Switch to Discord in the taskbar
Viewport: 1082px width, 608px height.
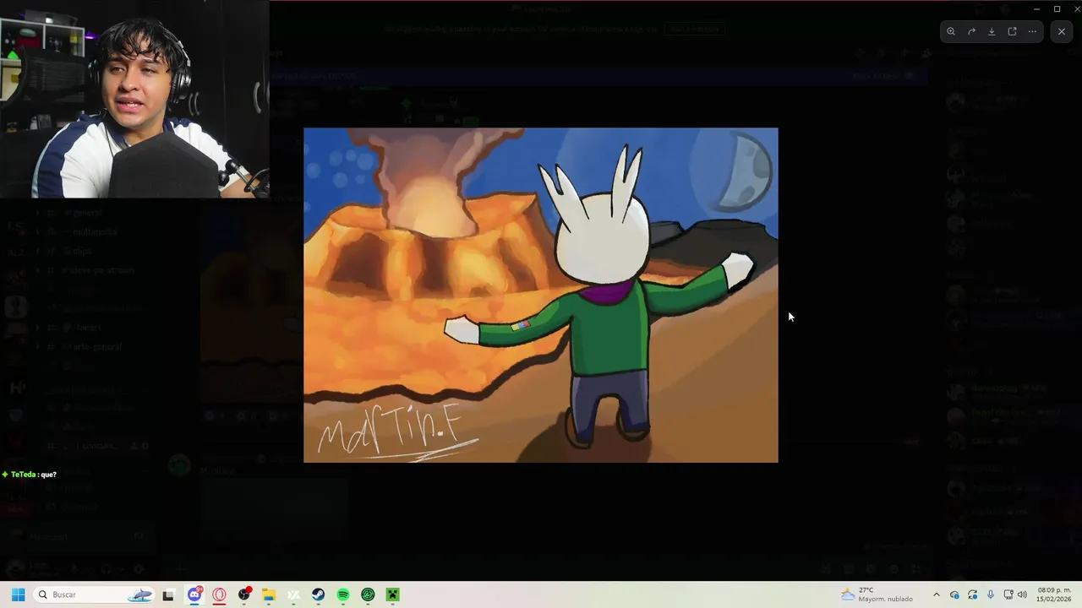pyautogui.click(x=194, y=594)
